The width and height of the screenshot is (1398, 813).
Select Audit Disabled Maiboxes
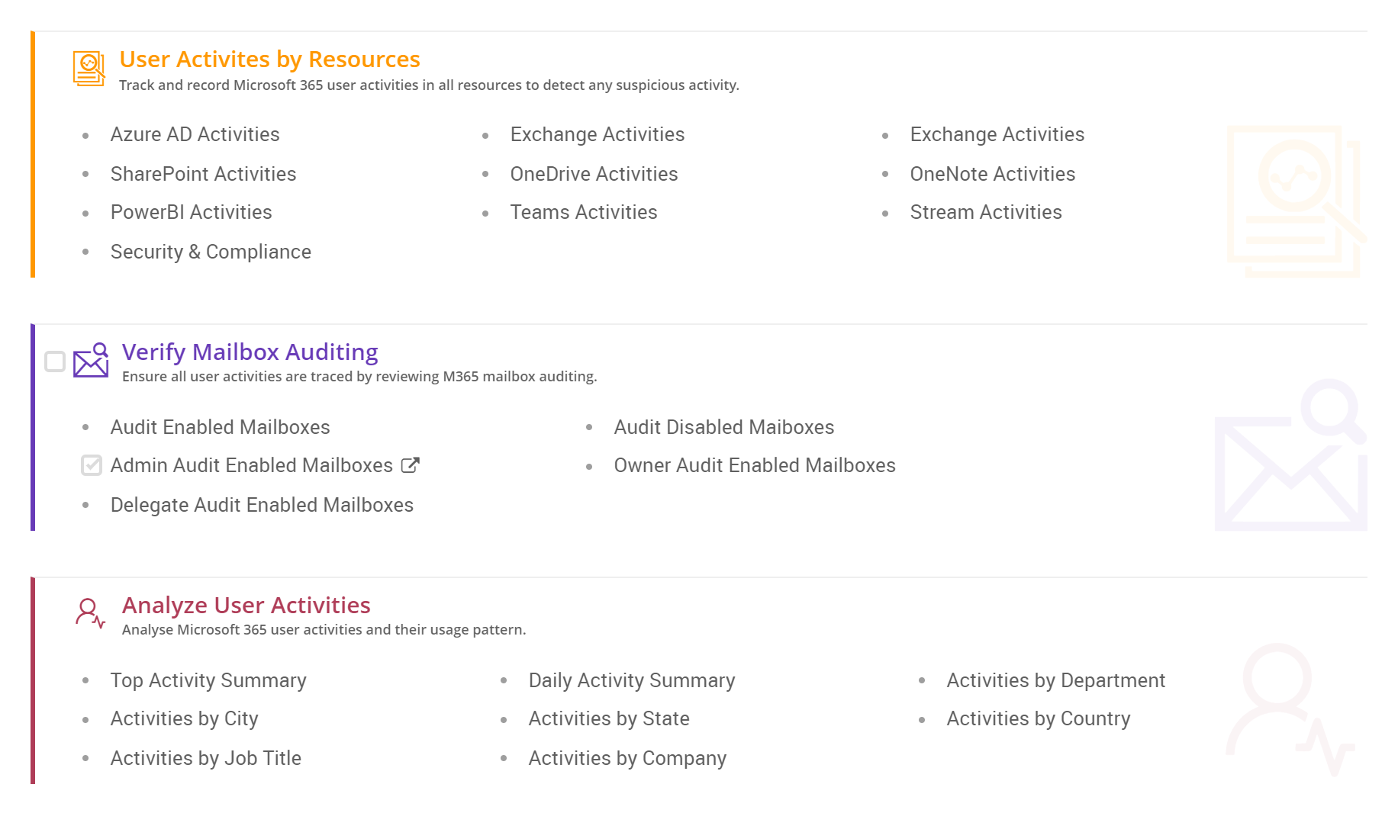pyautogui.click(x=724, y=427)
